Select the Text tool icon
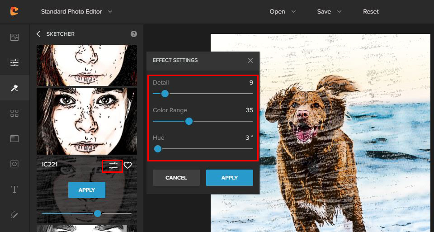This screenshot has height=232, width=434. pyautogui.click(x=14, y=189)
